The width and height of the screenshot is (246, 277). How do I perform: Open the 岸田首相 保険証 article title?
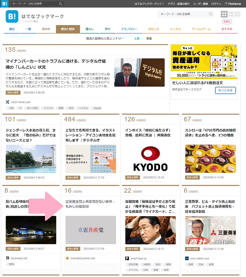150,206
